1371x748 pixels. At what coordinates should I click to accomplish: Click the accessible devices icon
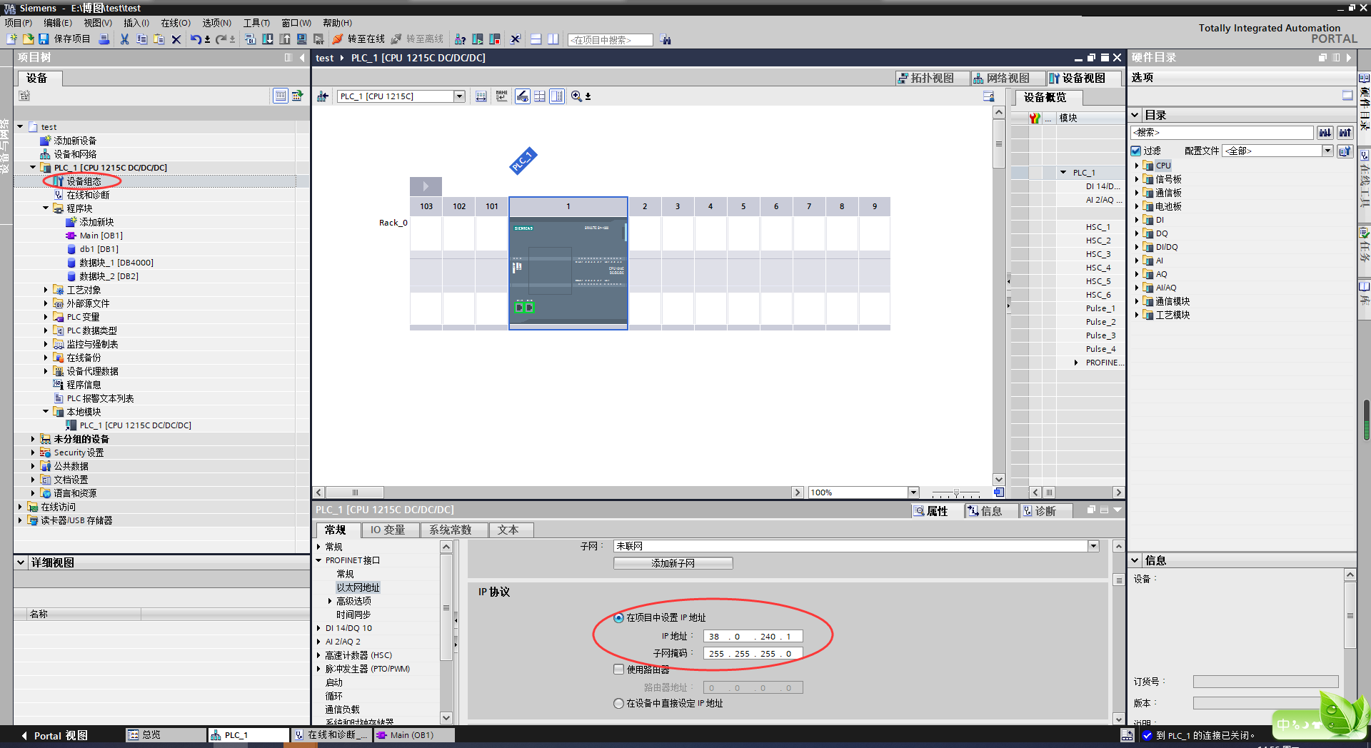tap(460, 39)
